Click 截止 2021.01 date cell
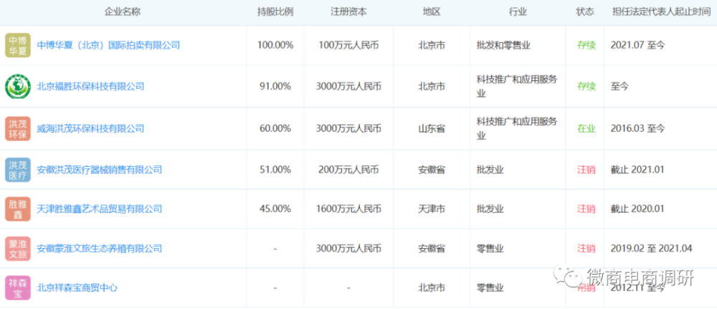The height and width of the screenshot is (309, 717). point(637,170)
